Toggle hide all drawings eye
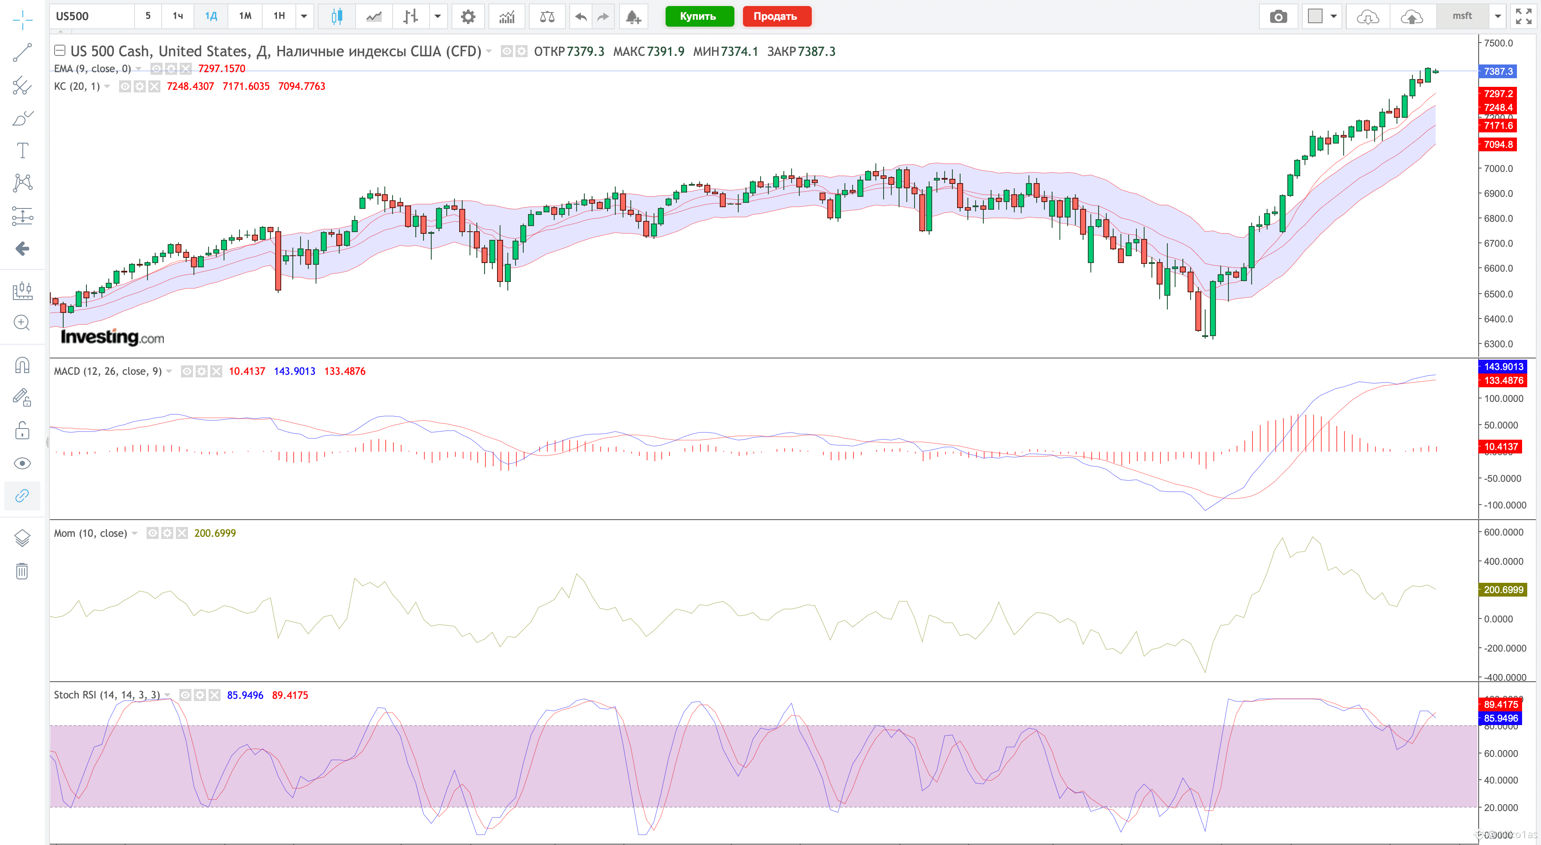Viewport: 1541px width, 845px height. (22, 463)
